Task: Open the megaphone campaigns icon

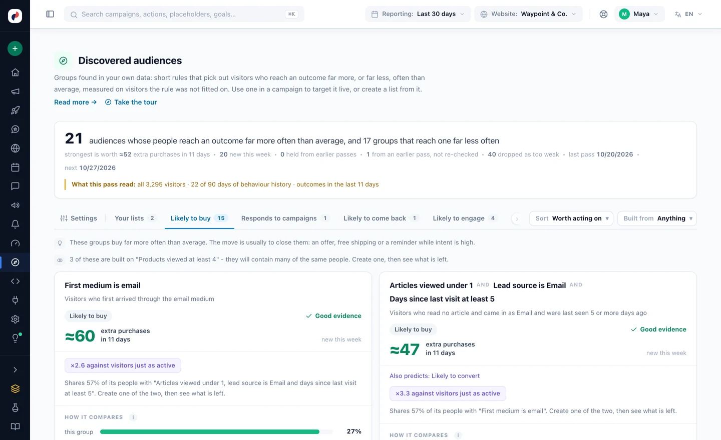Action: coord(15,91)
